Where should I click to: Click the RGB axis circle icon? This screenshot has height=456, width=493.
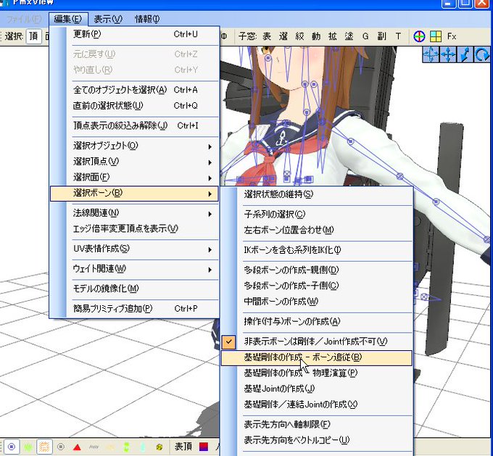coord(419,36)
